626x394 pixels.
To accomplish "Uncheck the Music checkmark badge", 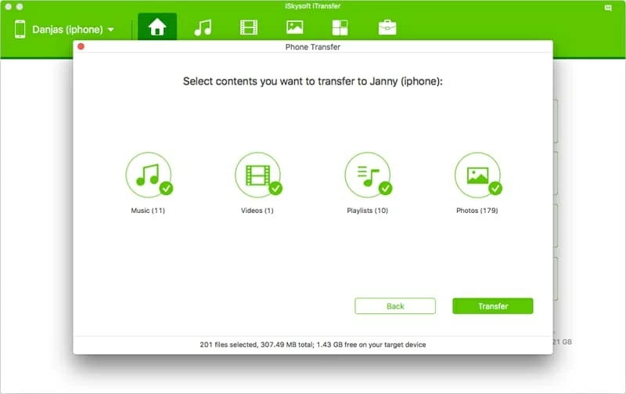I will click(166, 189).
